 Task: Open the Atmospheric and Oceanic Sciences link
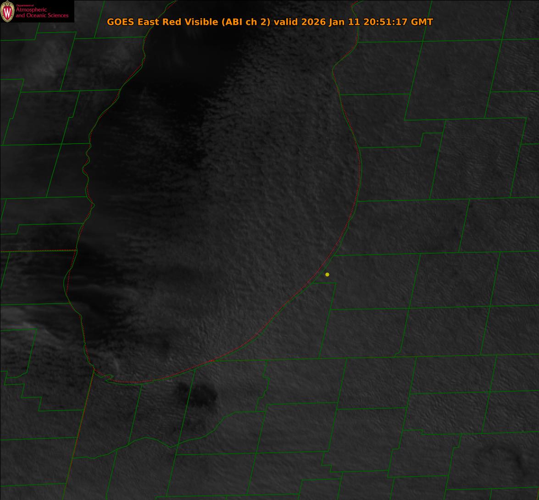pos(42,13)
